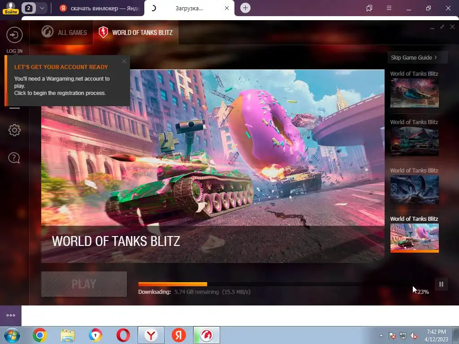The height and width of the screenshot is (344, 459).
Task: Switch to the скачать винлокер Yandex tab
Action: [x=100, y=8]
